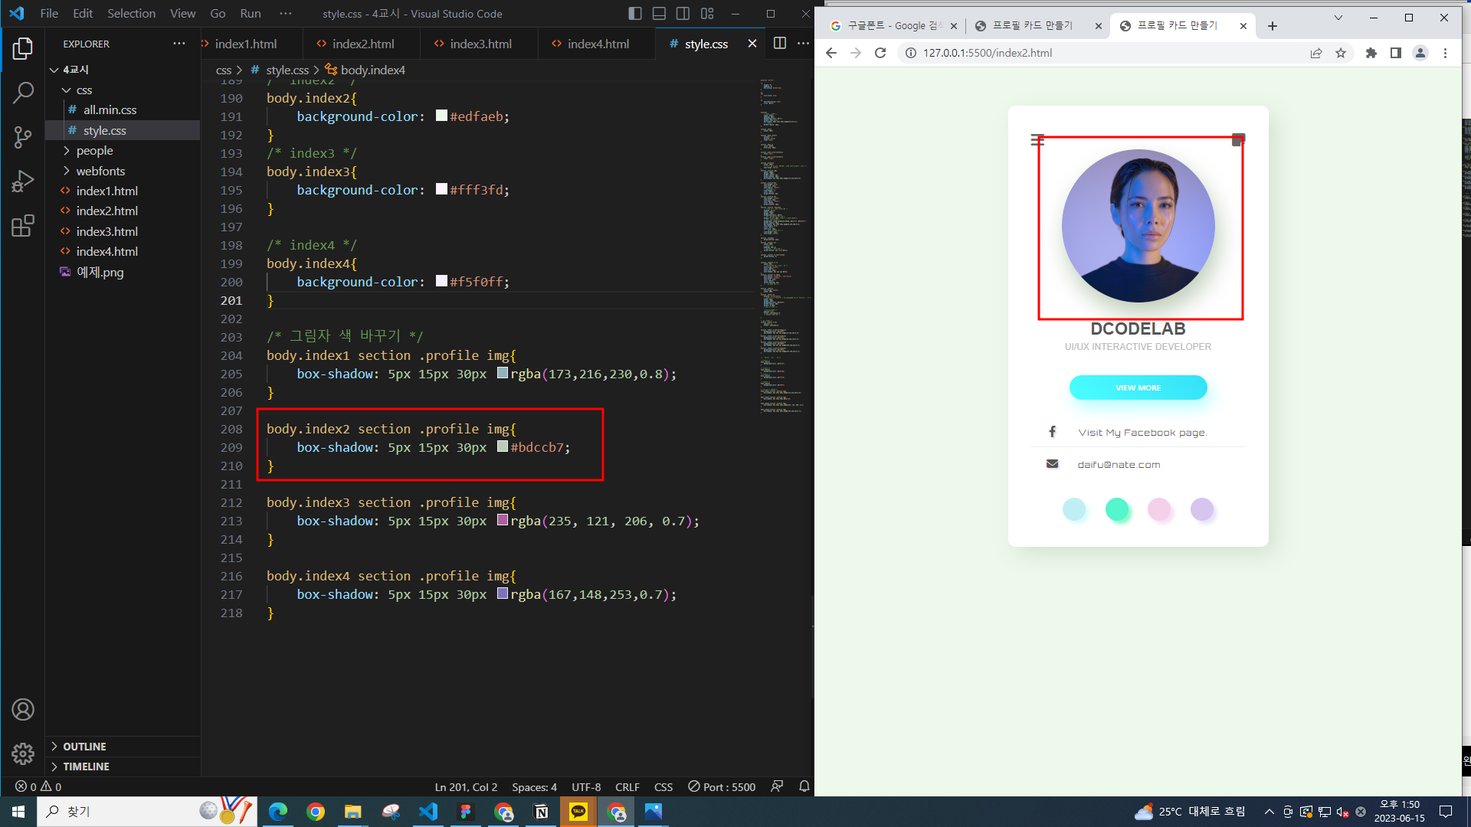This screenshot has width=1471, height=827.
Task: Click the browser address bar URL
Action: pos(987,53)
